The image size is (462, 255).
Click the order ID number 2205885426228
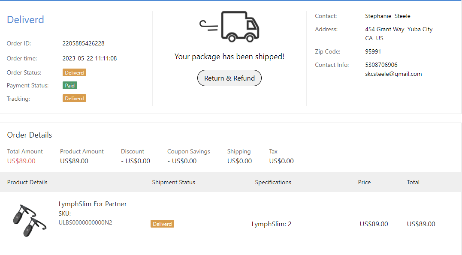[x=84, y=43]
